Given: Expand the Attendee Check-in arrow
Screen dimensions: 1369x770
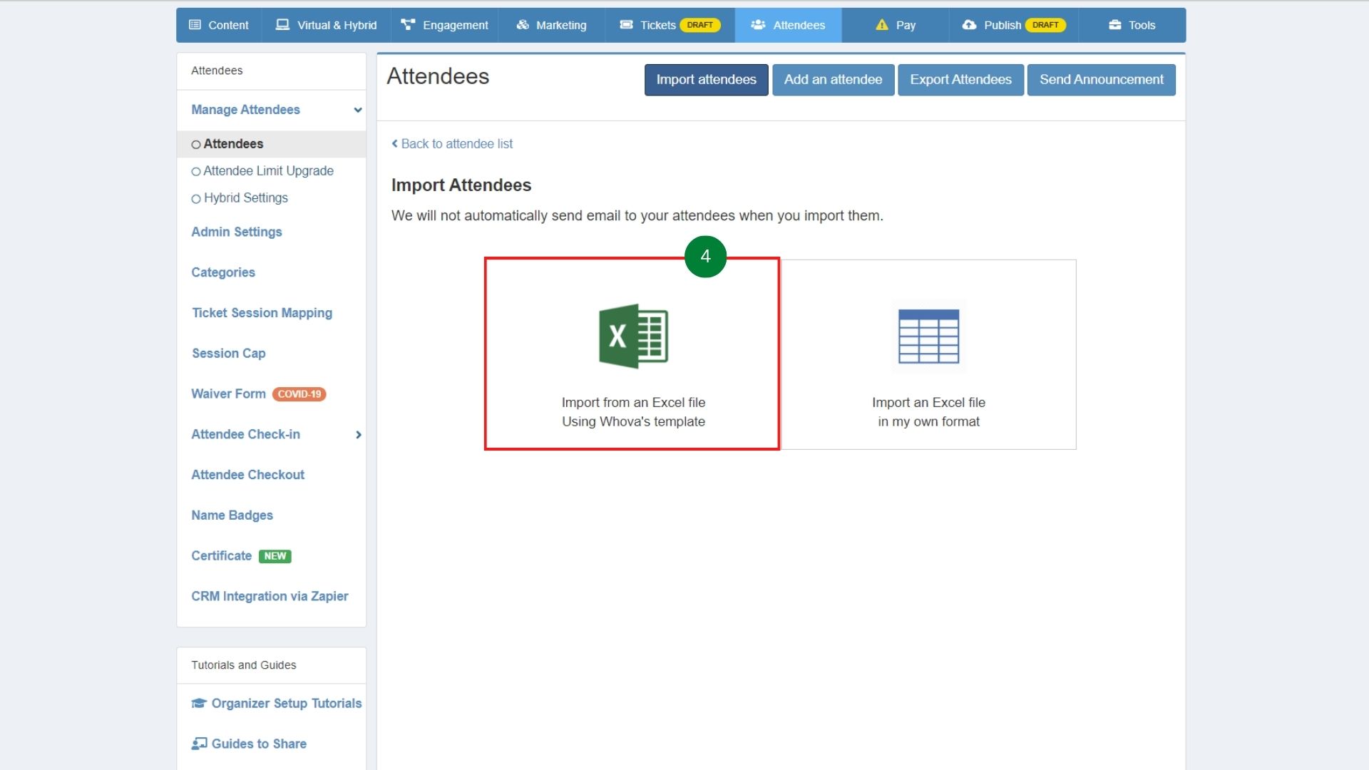Looking at the screenshot, I should point(359,435).
